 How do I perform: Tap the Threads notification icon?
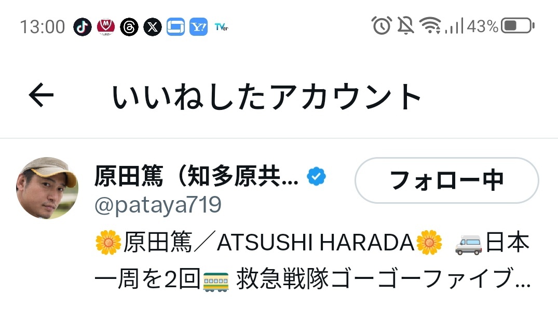click(129, 27)
